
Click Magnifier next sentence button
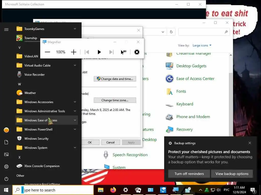(x=111, y=52)
